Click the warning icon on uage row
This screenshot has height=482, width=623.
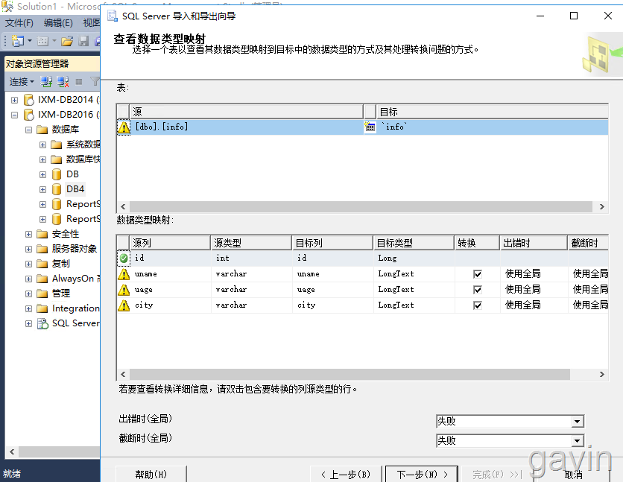(124, 290)
